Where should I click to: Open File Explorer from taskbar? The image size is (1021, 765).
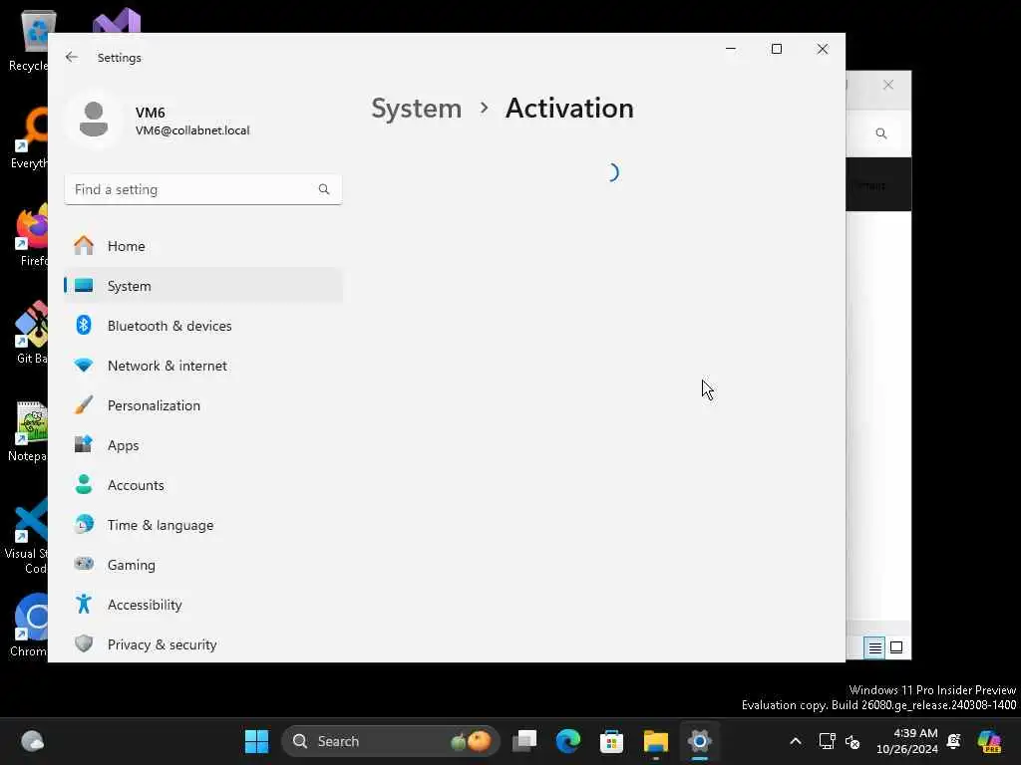point(656,741)
